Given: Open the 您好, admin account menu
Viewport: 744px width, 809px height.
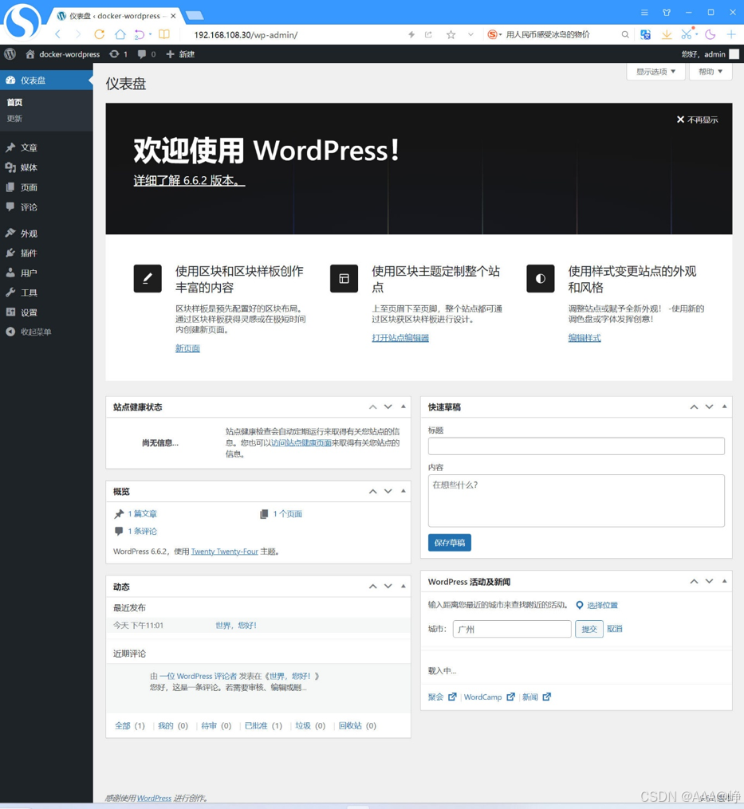Looking at the screenshot, I should pos(710,54).
